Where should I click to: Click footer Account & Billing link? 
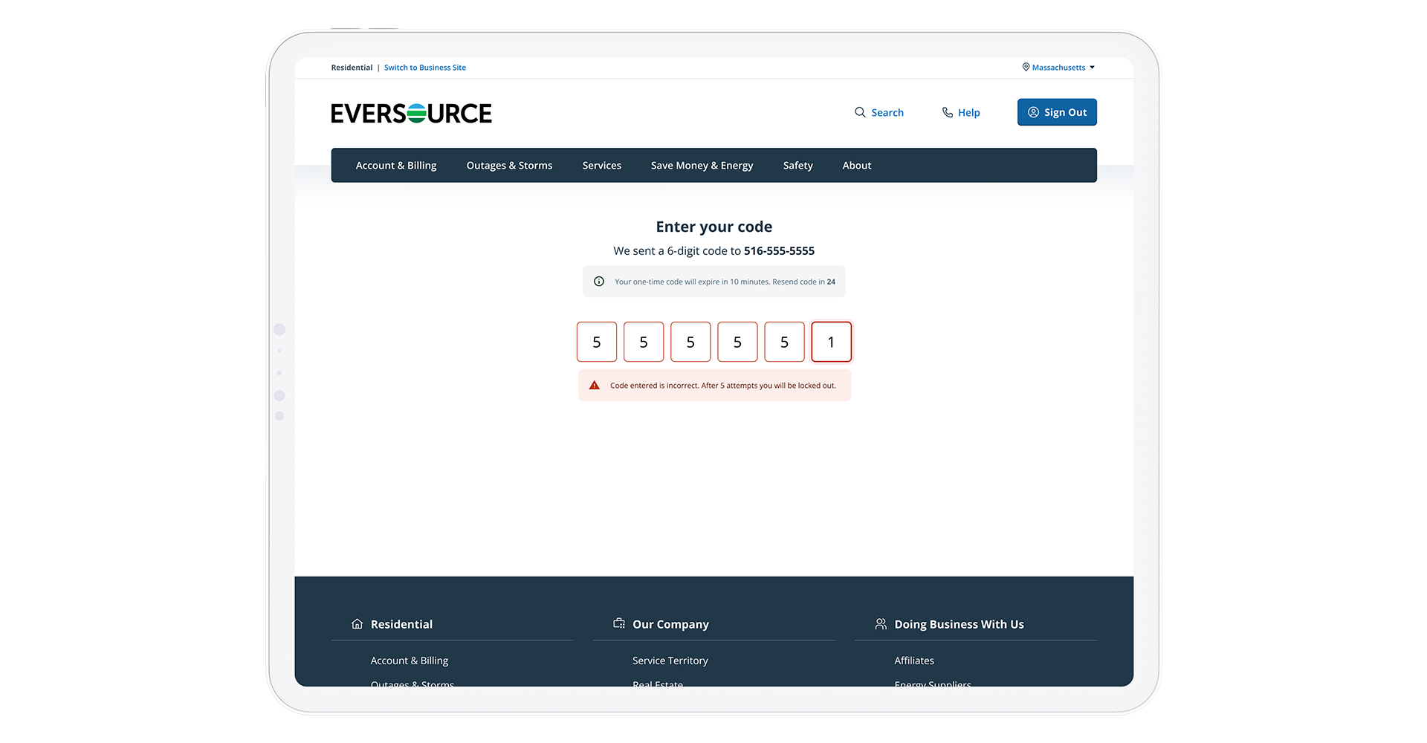pos(410,661)
